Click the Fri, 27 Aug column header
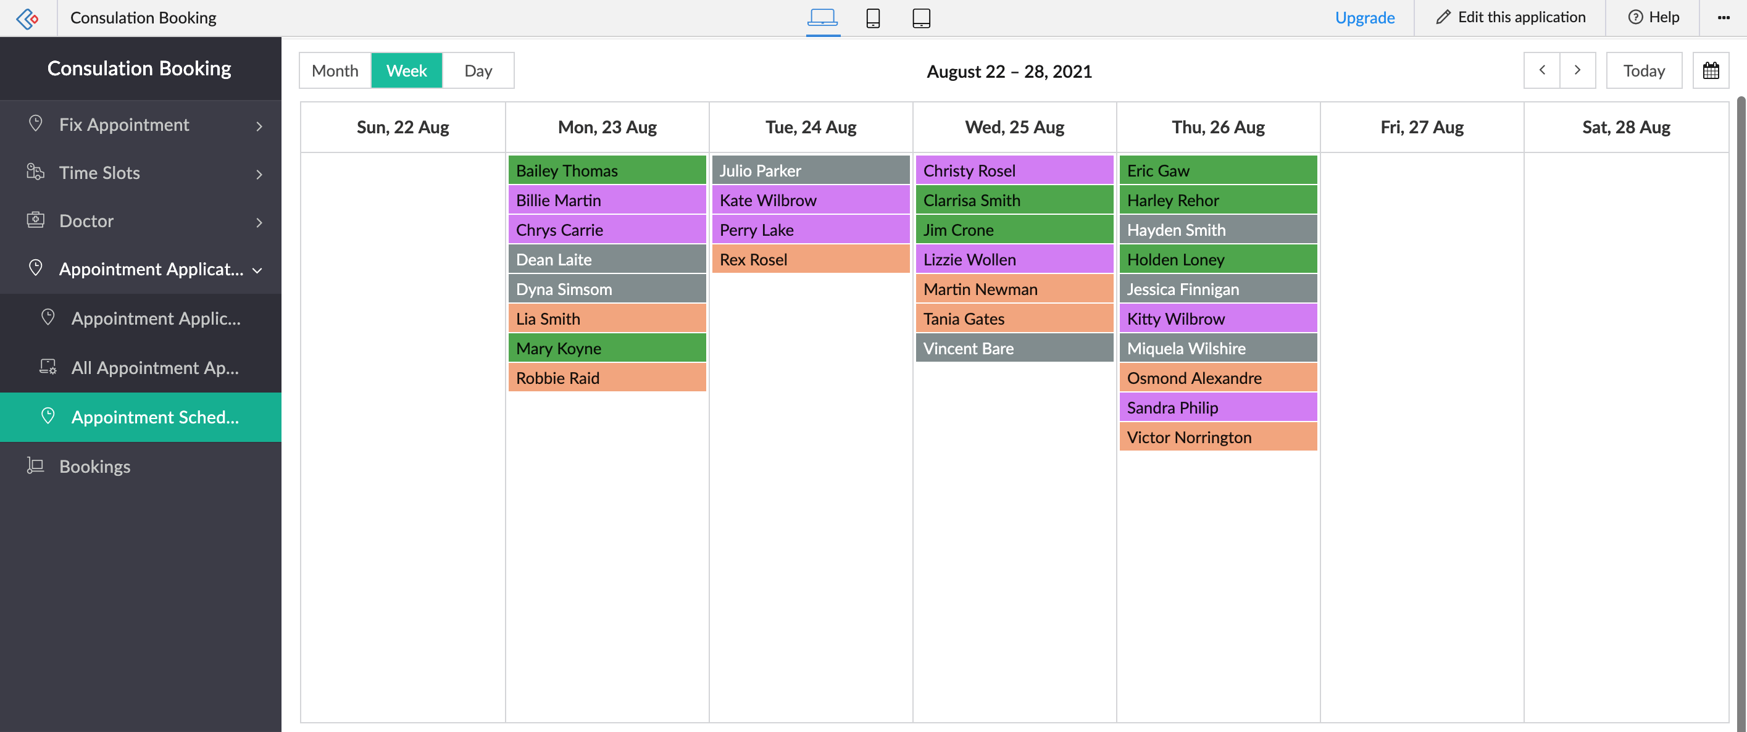The image size is (1747, 732). (1422, 127)
